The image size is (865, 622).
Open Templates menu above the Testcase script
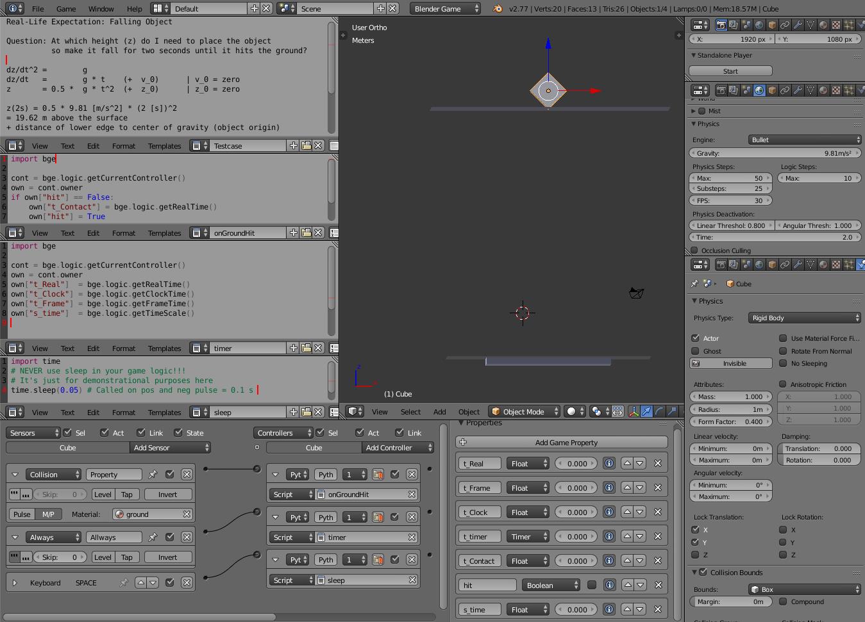pyautogui.click(x=164, y=146)
